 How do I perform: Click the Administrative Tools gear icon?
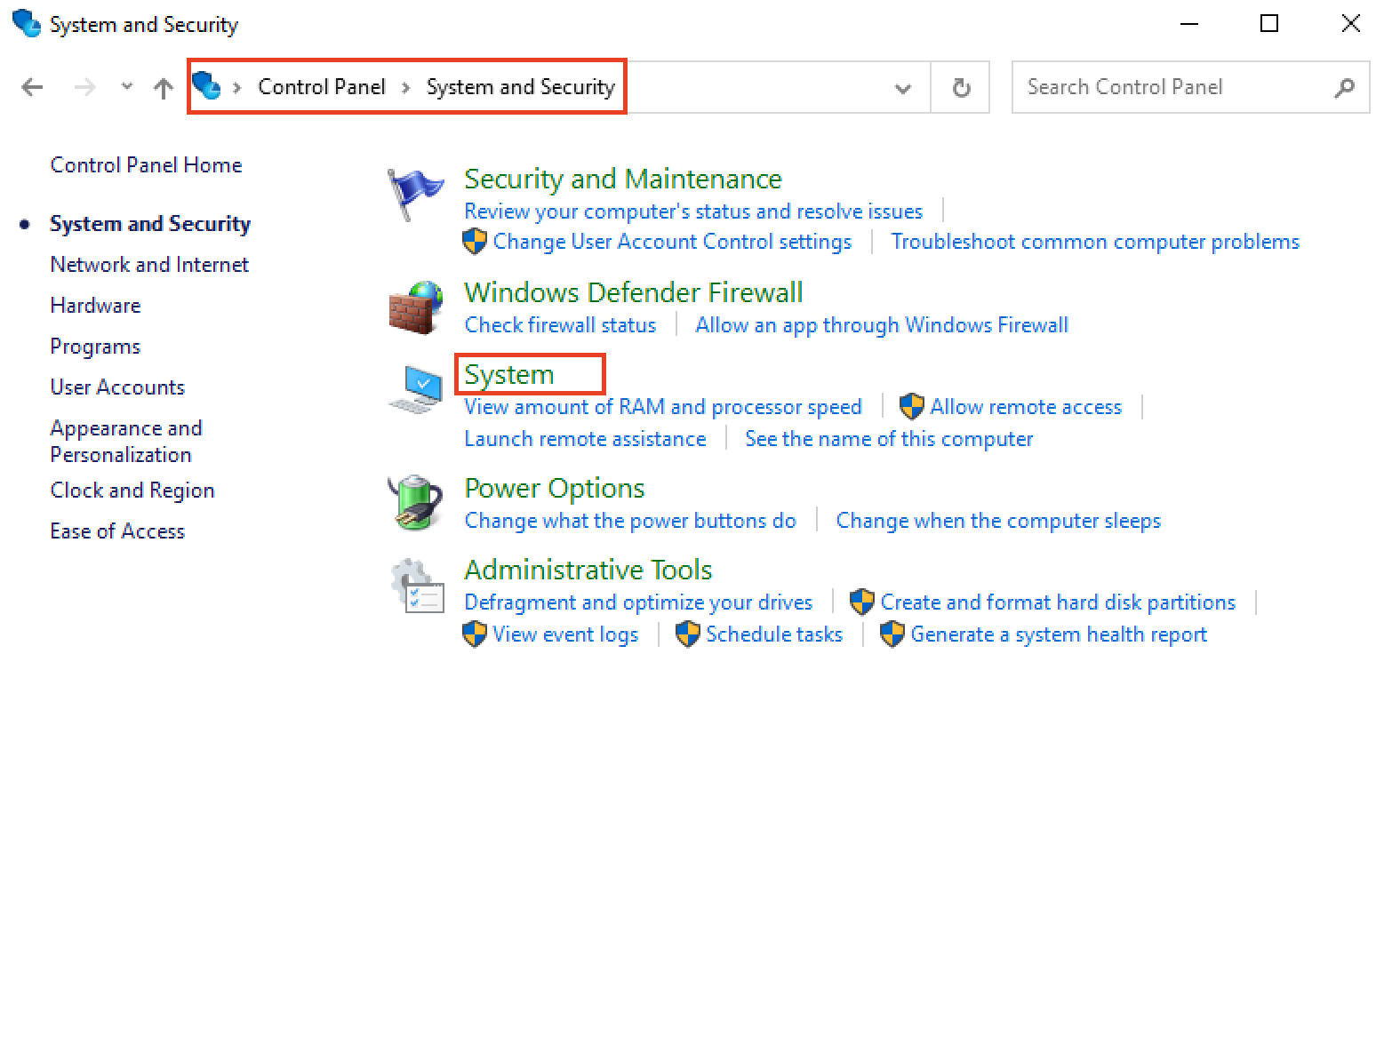pyautogui.click(x=417, y=585)
